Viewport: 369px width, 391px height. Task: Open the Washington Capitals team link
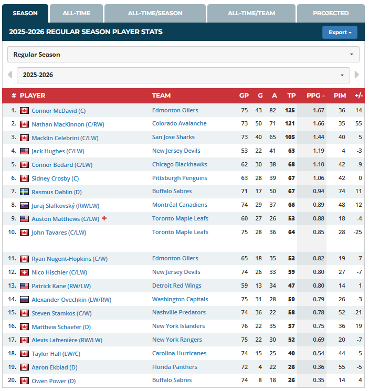tap(180, 299)
